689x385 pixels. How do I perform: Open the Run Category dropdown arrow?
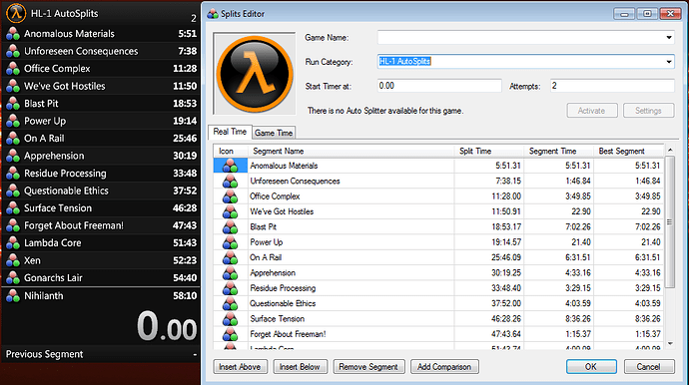coord(669,62)
